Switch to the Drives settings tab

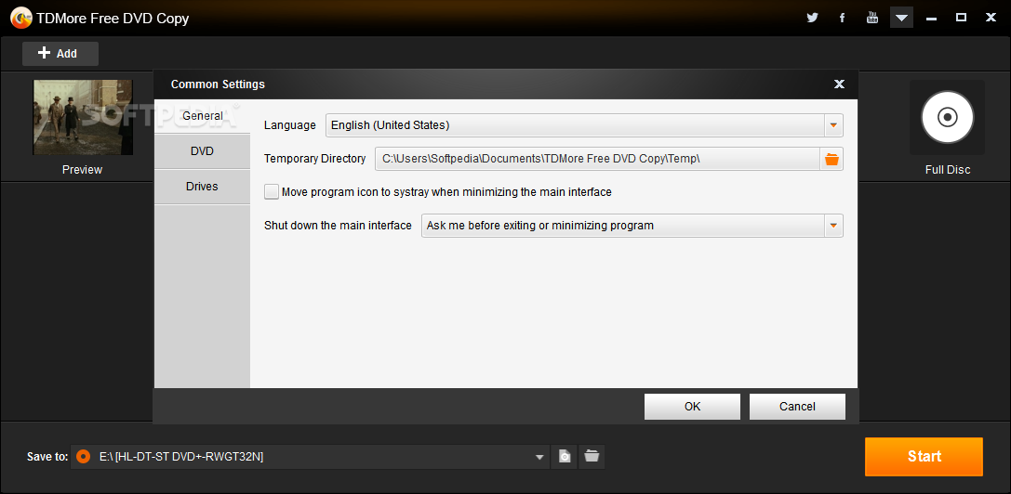(x=203, y=187)
